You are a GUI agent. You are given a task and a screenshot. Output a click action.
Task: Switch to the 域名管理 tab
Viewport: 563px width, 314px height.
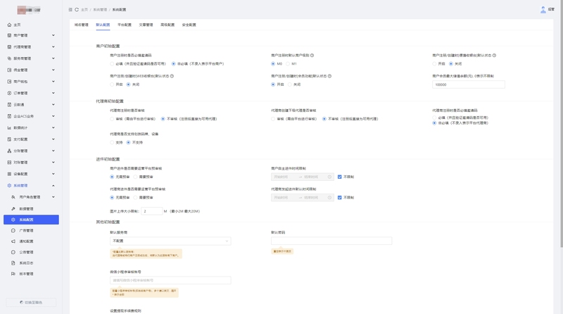pos(82,25)
